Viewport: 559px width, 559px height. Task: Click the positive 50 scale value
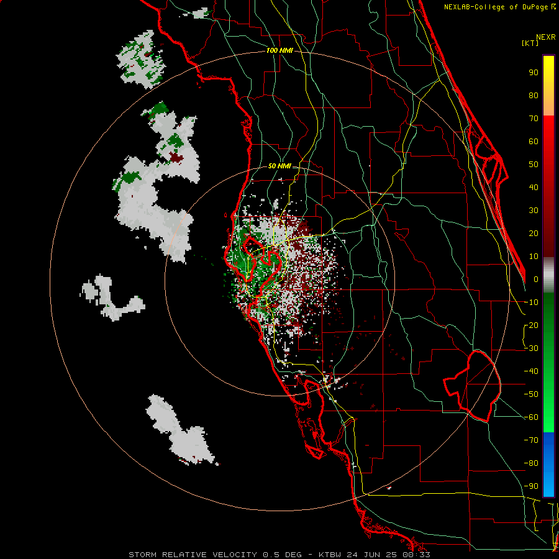534,165
